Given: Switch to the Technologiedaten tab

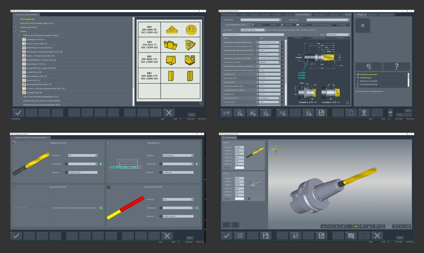Looking at the screenshot, I should 319,14.
